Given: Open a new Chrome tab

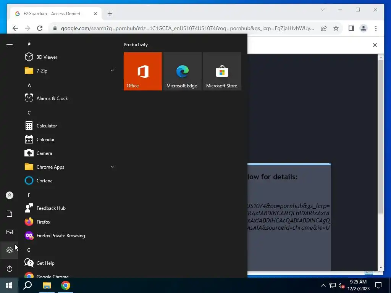Looking at the screenshot, I should [x=110, y=14].
